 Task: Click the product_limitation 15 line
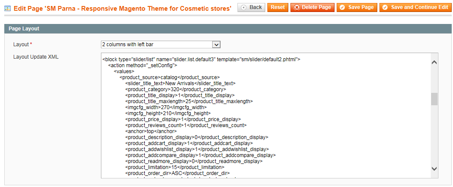(x=175, y=167)
